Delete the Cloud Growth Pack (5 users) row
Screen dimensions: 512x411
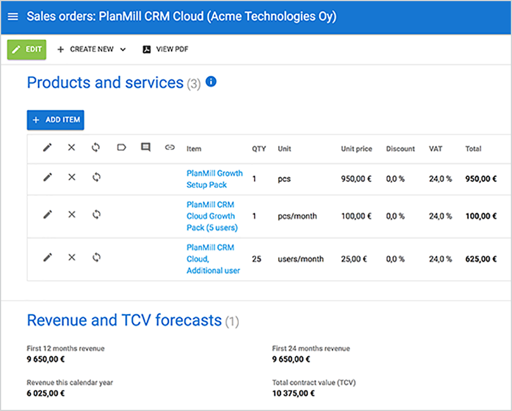click(x=72, y=215)
